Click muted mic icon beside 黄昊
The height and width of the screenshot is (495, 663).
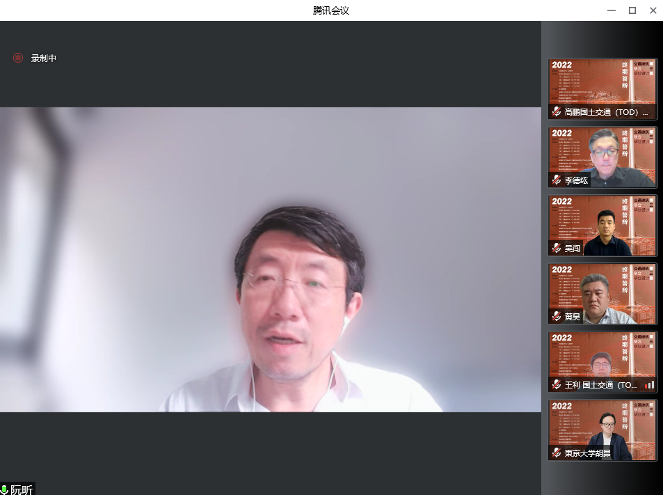557,317
